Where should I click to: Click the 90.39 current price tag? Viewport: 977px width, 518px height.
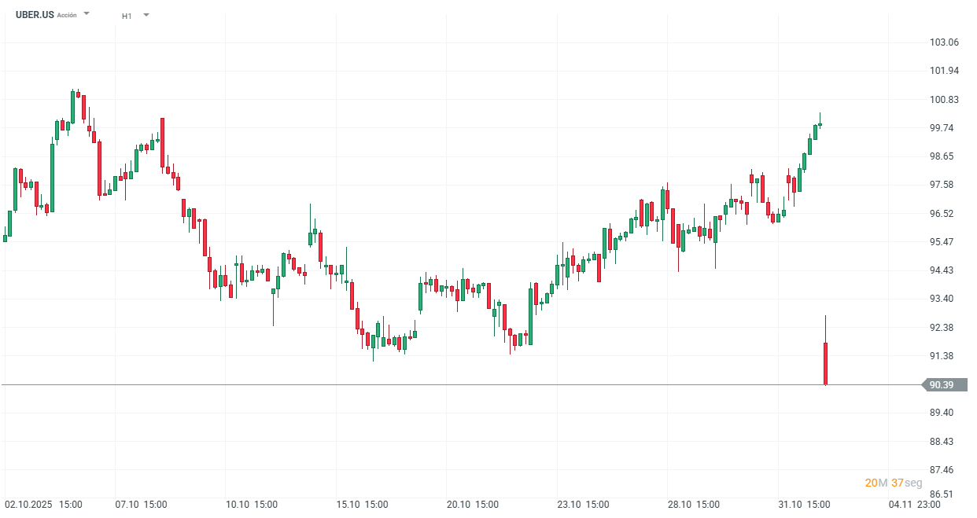[941, 384]
